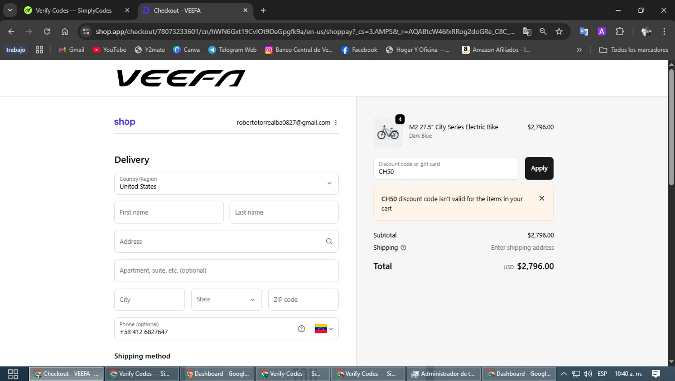Show the phone number help icon
Screen dimensions: 675x381
click(301, 329)
